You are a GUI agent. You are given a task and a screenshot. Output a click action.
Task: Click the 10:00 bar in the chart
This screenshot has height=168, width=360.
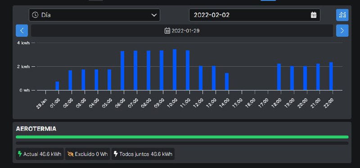click(x=175, y=70)
